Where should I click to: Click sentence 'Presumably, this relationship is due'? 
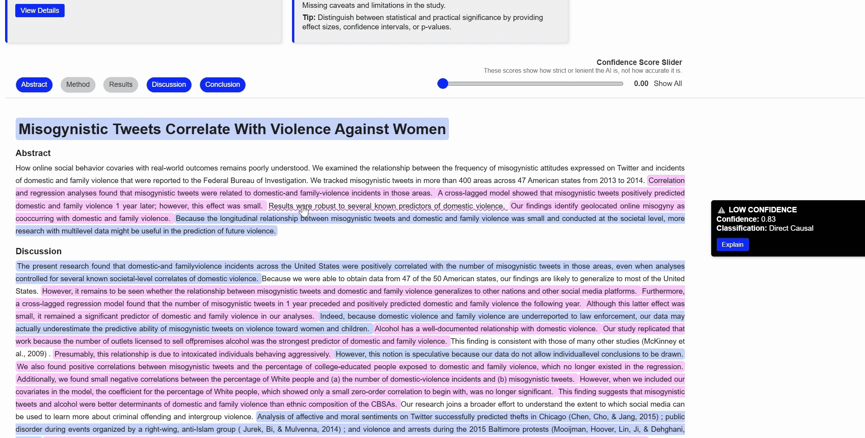(x=192, y=354)
